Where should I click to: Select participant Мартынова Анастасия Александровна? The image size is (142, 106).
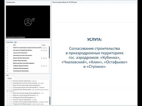coord(24,63)
